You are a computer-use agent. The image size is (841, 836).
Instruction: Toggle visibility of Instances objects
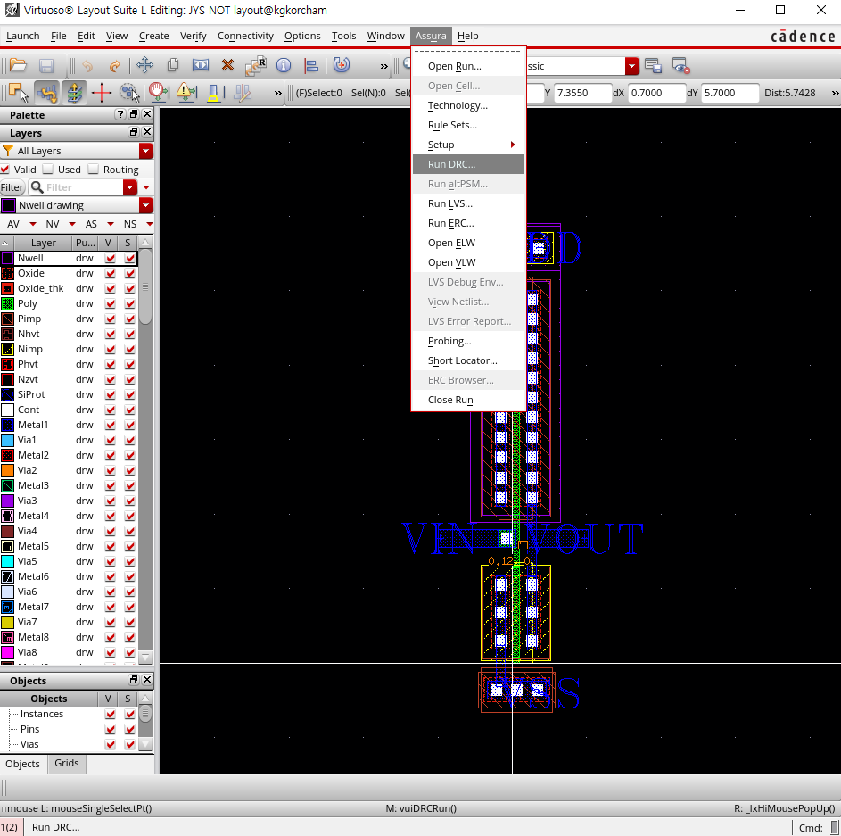[111, 714]
